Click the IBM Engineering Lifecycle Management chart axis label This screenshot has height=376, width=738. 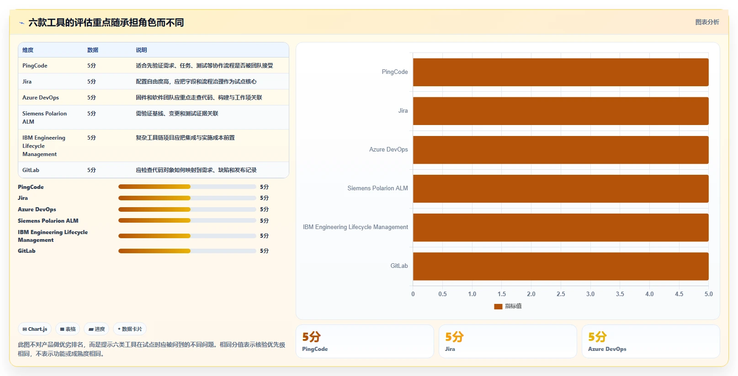(x=356, y=227)
